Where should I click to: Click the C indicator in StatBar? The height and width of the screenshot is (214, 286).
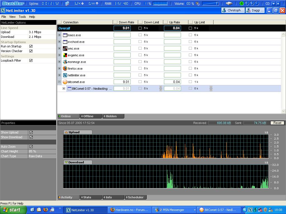pyautogui.click(x=247, y=3)
